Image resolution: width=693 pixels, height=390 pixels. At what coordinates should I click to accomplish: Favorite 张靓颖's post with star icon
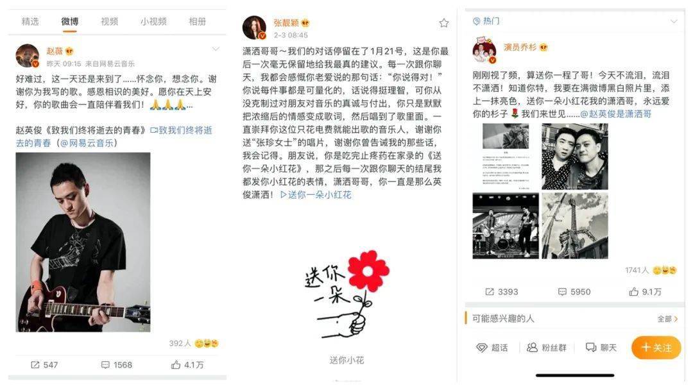click(x=444, y=23)
